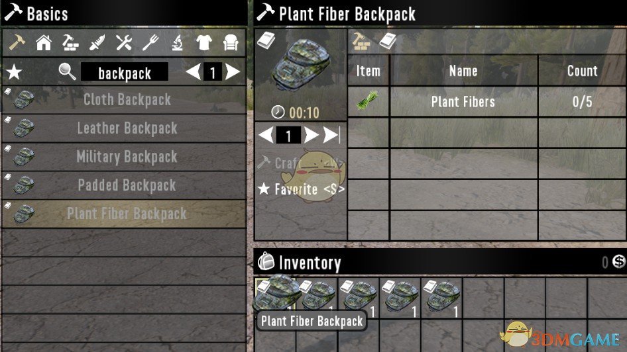Screen dimensions: 627x352
Task: Open the house building category icon
Action: coord(44,42)
